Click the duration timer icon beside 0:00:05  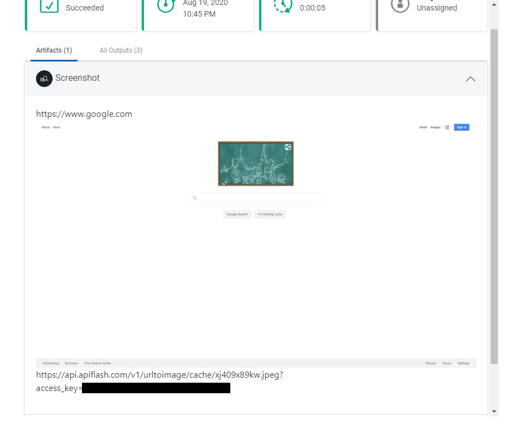click(283, 6)
